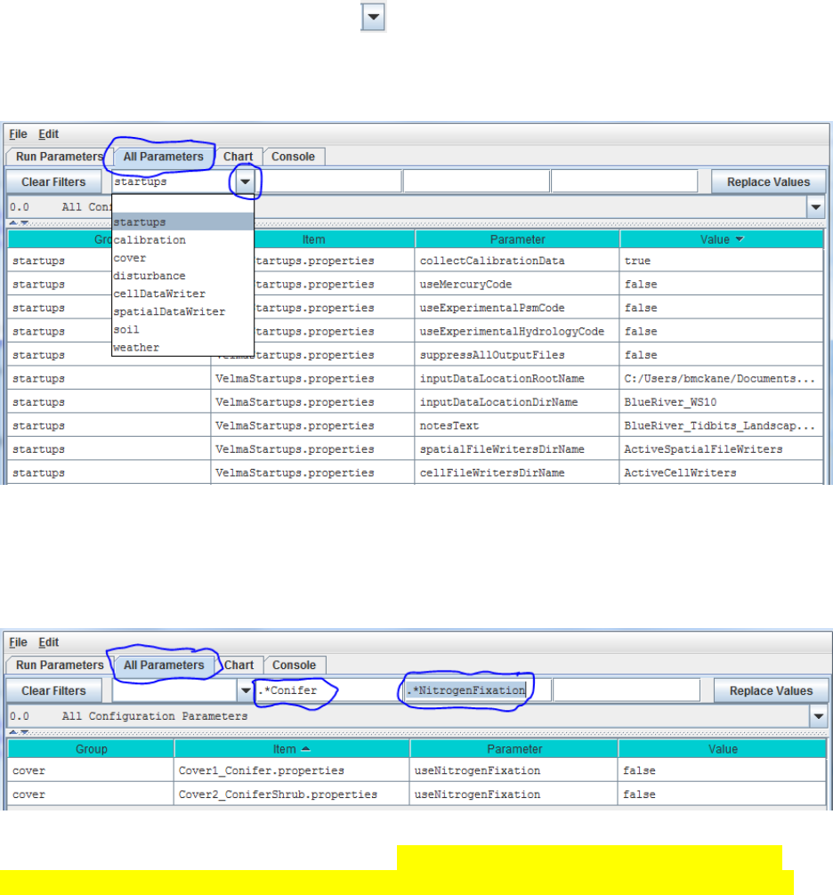Viewport: 833px width, 895px height.
Task: Click the Item column sort arrow in lower table
Action: coord(306,749)
